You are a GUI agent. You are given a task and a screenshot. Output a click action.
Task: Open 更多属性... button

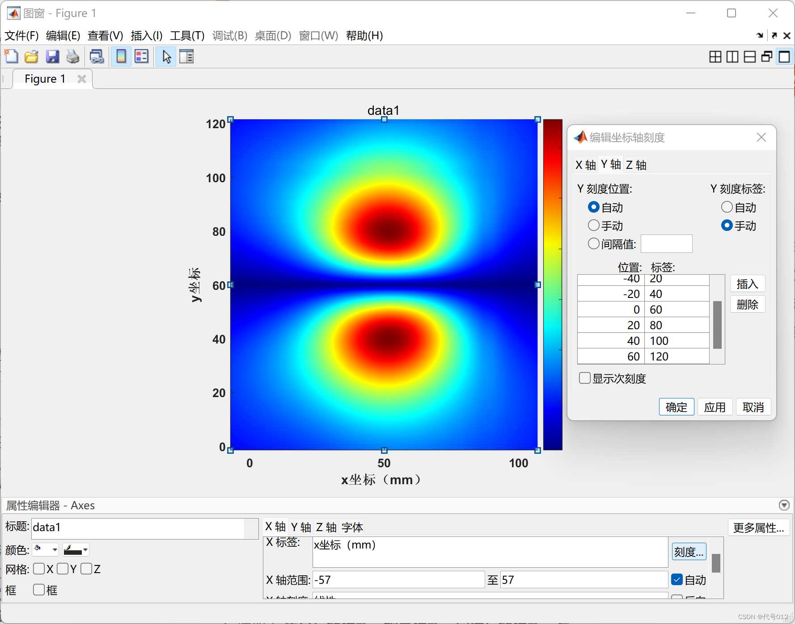pos(759,528)
